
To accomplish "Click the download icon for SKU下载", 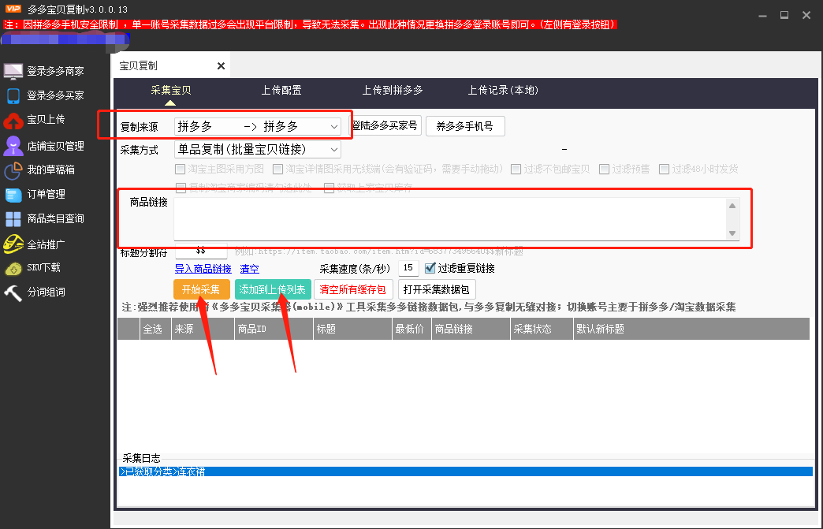I will [13, 268].
